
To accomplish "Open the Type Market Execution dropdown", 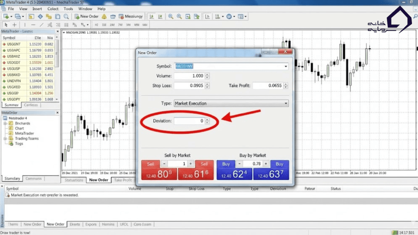I will [x=286, y=104].
